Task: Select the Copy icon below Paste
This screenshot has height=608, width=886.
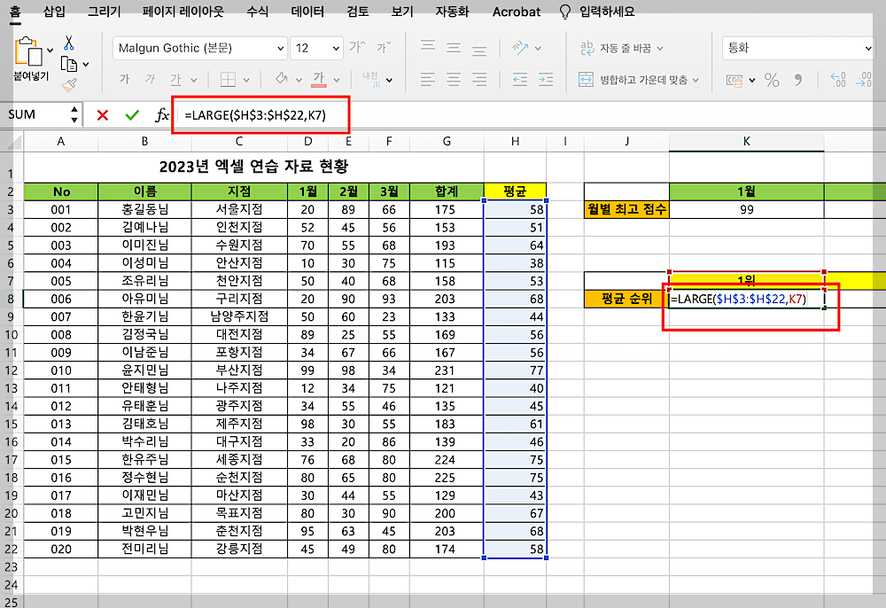Action: pos(68,62)
